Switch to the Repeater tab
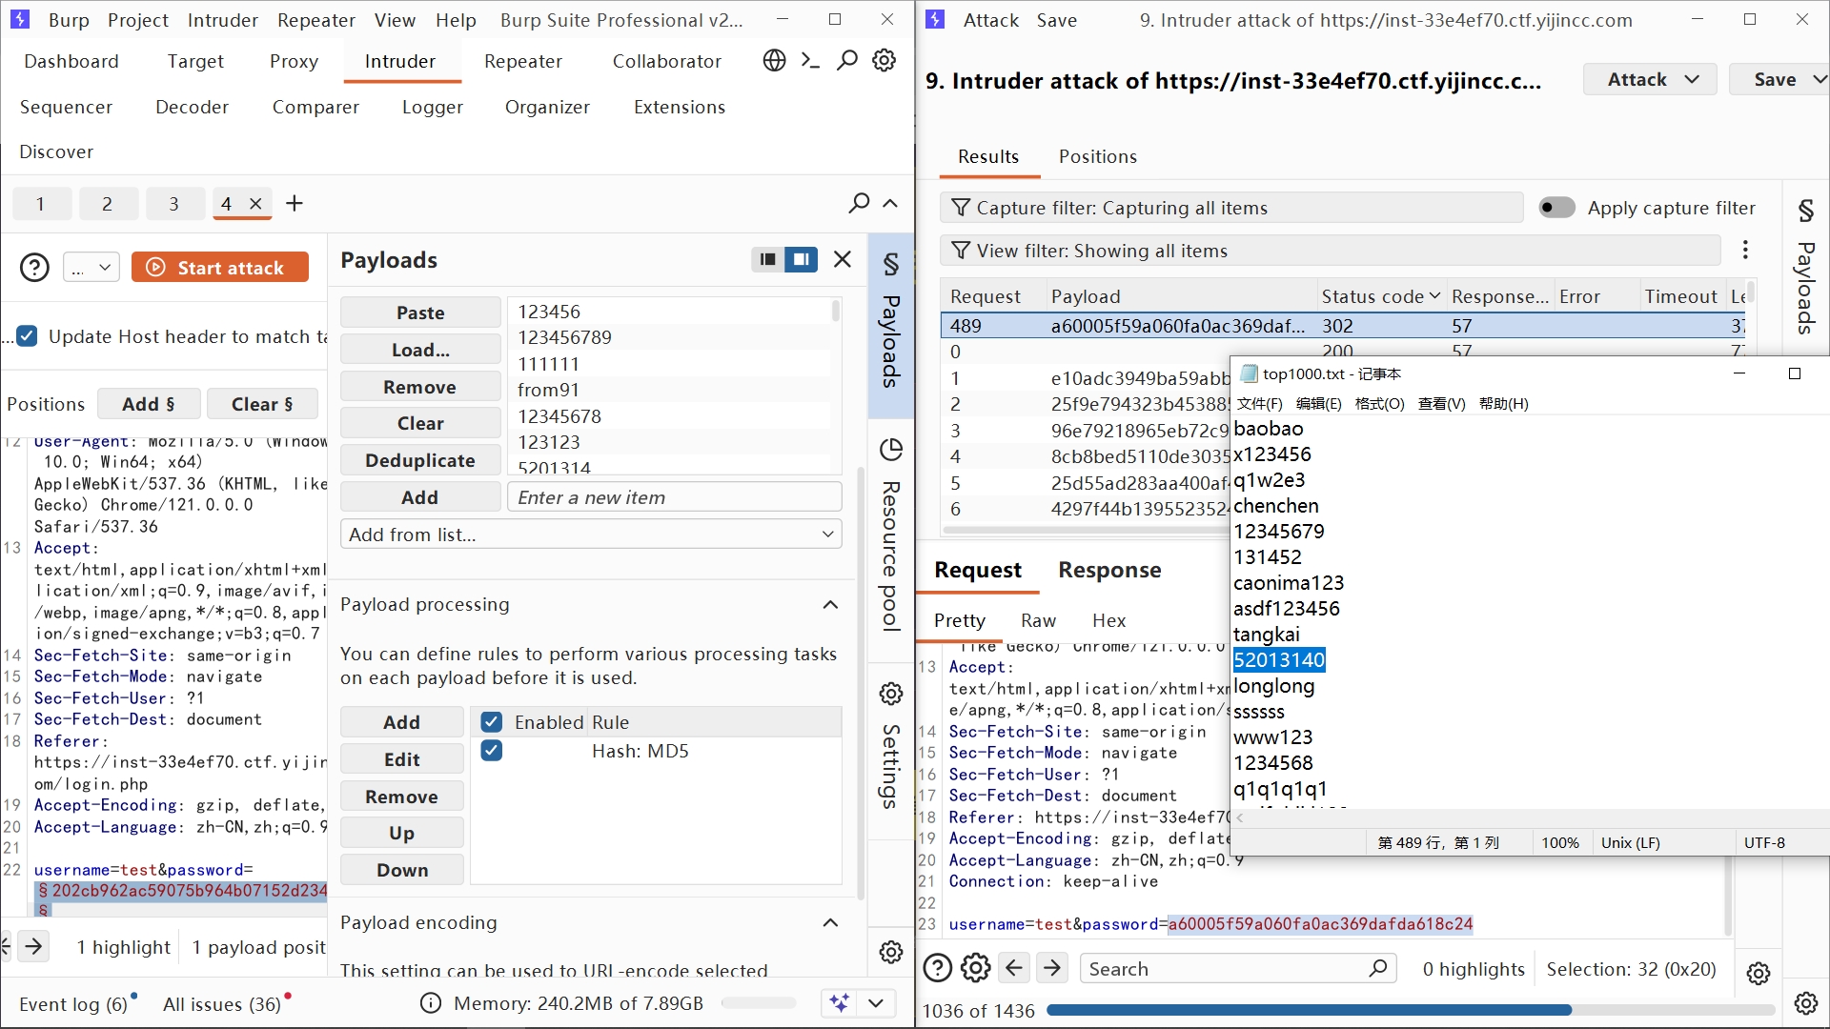Viewport: 1830px width, 1029px height. pyautogui.click(x=522, y=61)
